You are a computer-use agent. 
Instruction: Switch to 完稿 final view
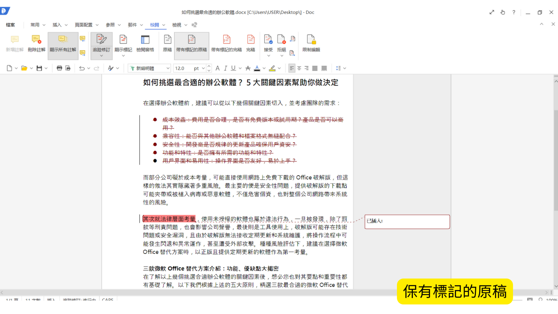pyautogui.click(x=250, y=43)
